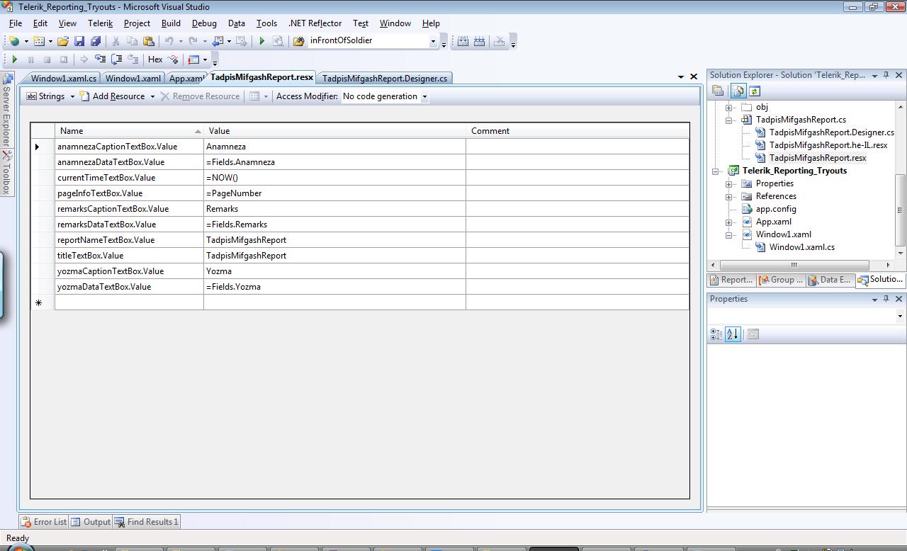Pin the Properties panel with the auto-hide pin
Screen dimensions: 907x551
tap(886, 299)
